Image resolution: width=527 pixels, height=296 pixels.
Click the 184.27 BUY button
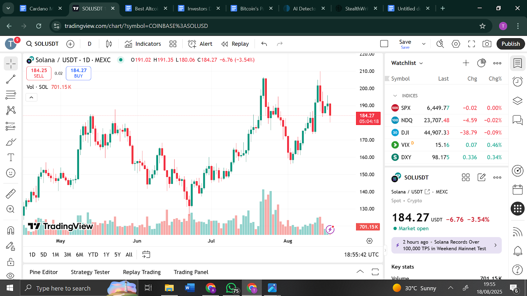(78, 73)
